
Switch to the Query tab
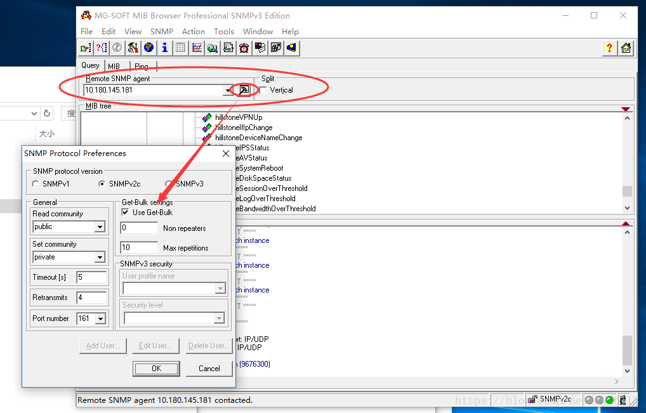[90, 65]
